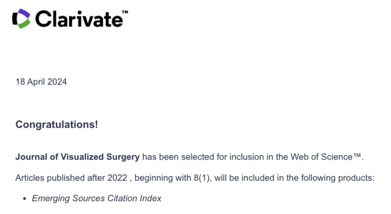
Task: Click the bold Journal of Visualized Surgery title
Action: point(78,157)
